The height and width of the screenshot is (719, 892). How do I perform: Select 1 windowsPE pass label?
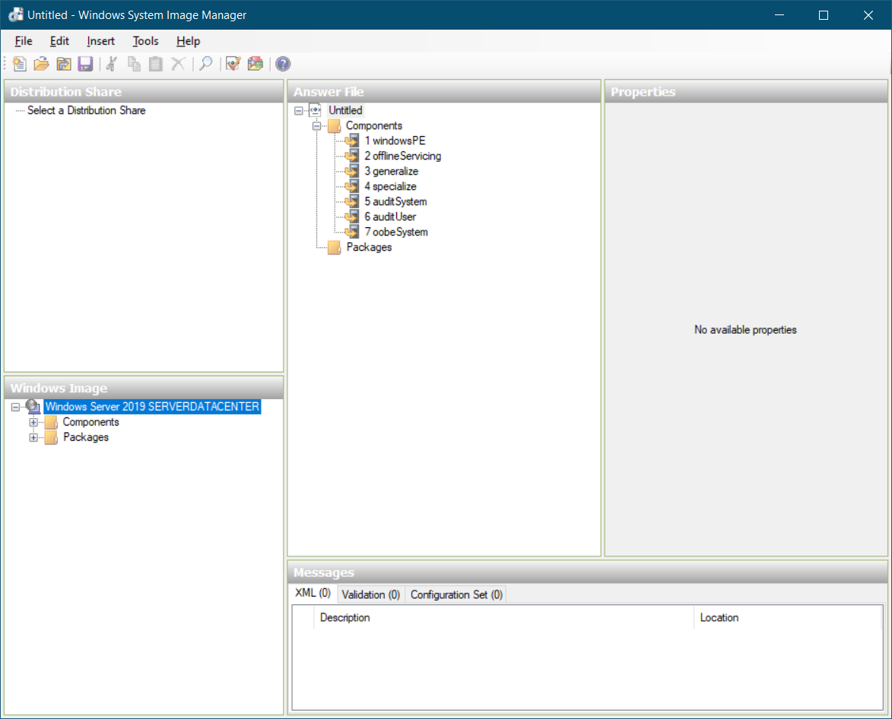tap(395, 141)
